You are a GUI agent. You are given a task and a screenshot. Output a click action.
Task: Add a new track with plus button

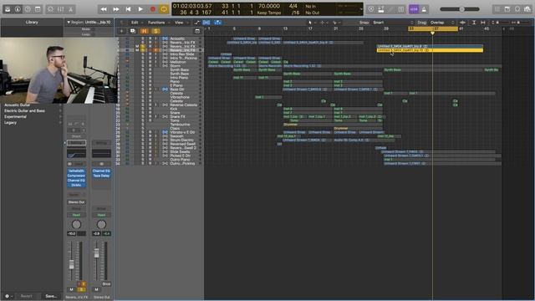point(121,31)
